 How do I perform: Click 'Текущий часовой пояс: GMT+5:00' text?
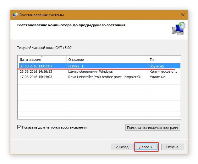[x=44, y=48]
